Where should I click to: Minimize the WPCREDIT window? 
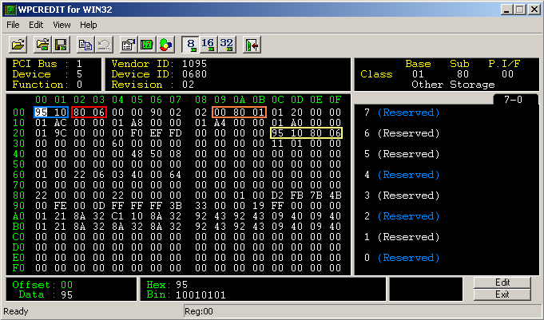[506, 10]
